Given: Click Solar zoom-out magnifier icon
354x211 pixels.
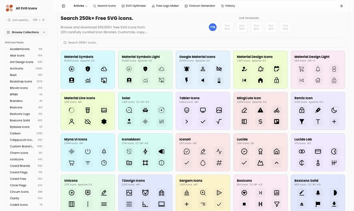Looking at the screenshot, I should (129, 110).
